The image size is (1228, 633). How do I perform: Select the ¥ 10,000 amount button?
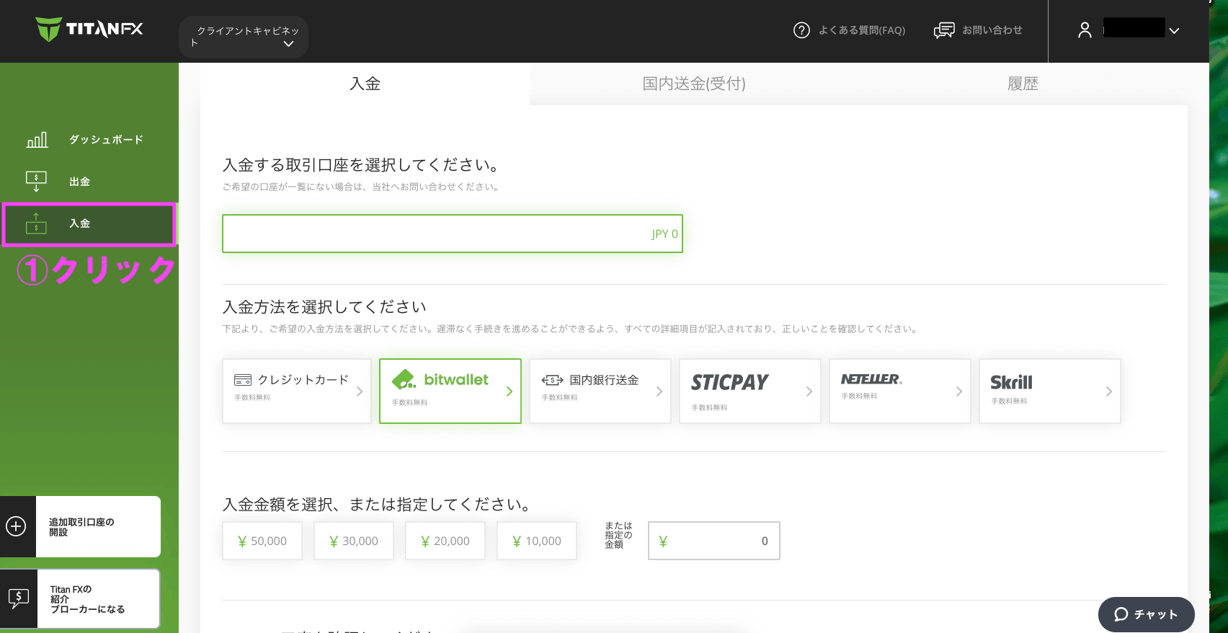(537, 541)
